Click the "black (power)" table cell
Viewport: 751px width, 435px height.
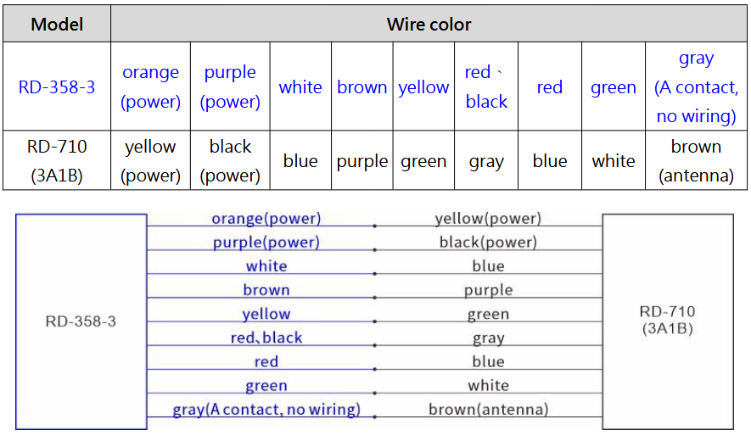coord(230,160)
